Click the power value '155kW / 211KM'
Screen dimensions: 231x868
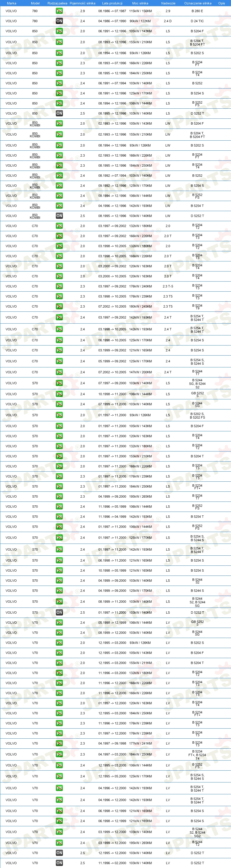point(140,663)
